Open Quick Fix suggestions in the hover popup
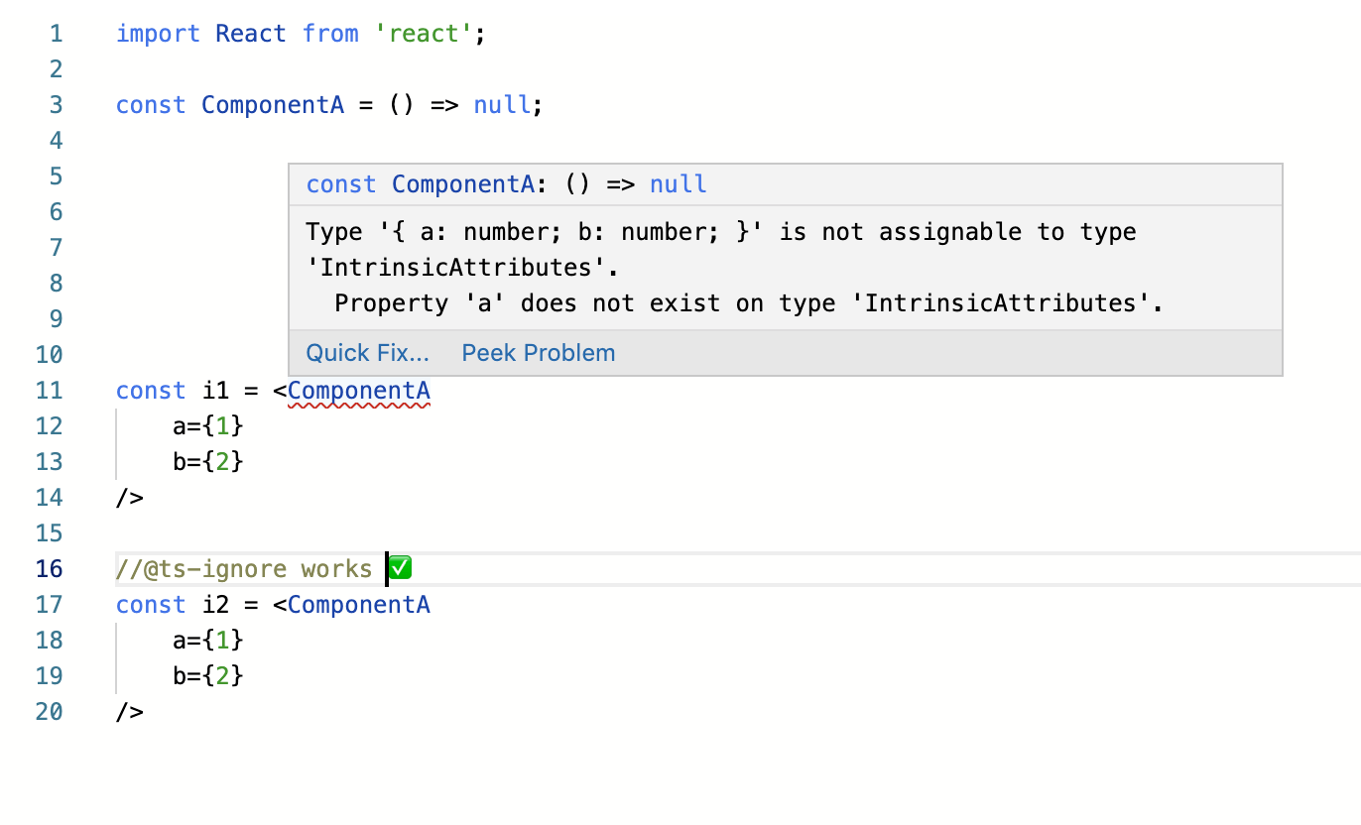1361x825 pixels. (367, 352)
